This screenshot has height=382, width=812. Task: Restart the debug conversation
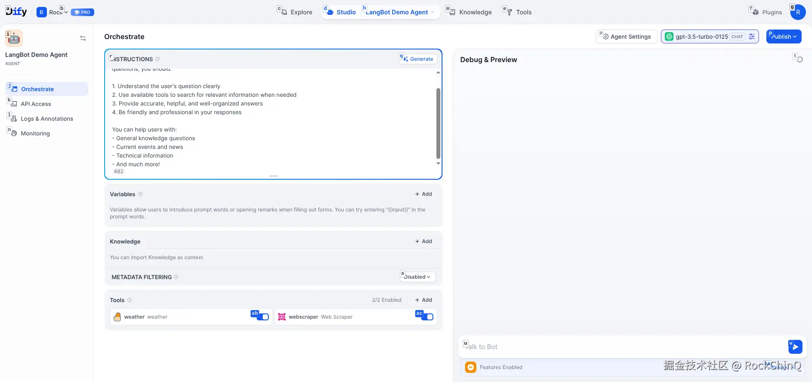pos(799,59)
